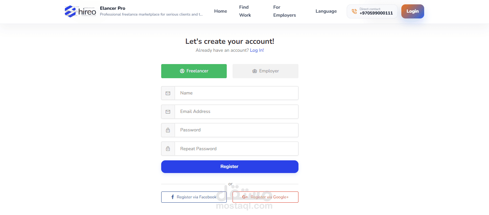Go to the Home page
Viewport: 489px width, 215px height.
tap(221, 11)
